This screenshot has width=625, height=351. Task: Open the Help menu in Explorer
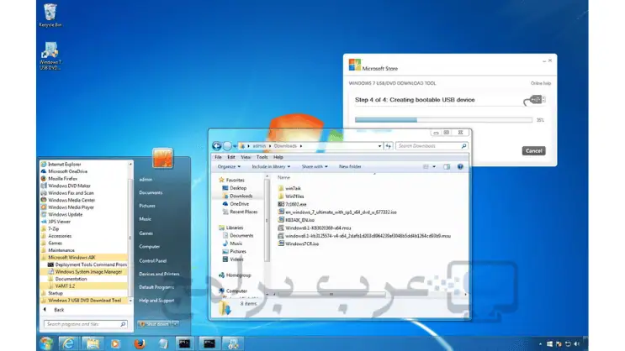coord(278,157)
